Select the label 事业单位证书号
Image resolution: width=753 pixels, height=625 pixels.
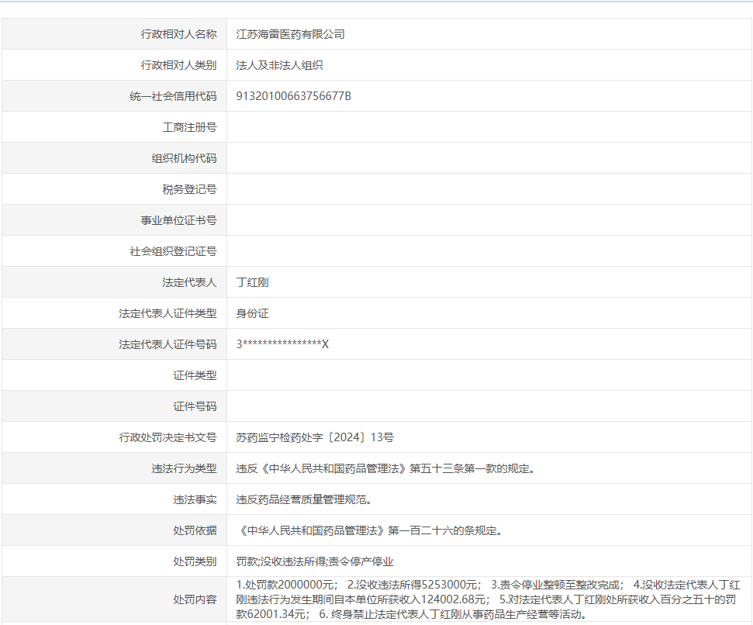[x=178, y=220]
